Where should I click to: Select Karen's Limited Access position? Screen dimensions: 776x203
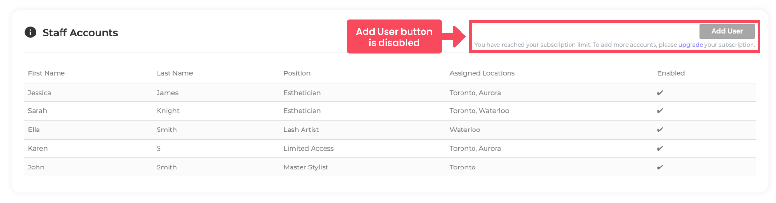[x=308, y=148]
